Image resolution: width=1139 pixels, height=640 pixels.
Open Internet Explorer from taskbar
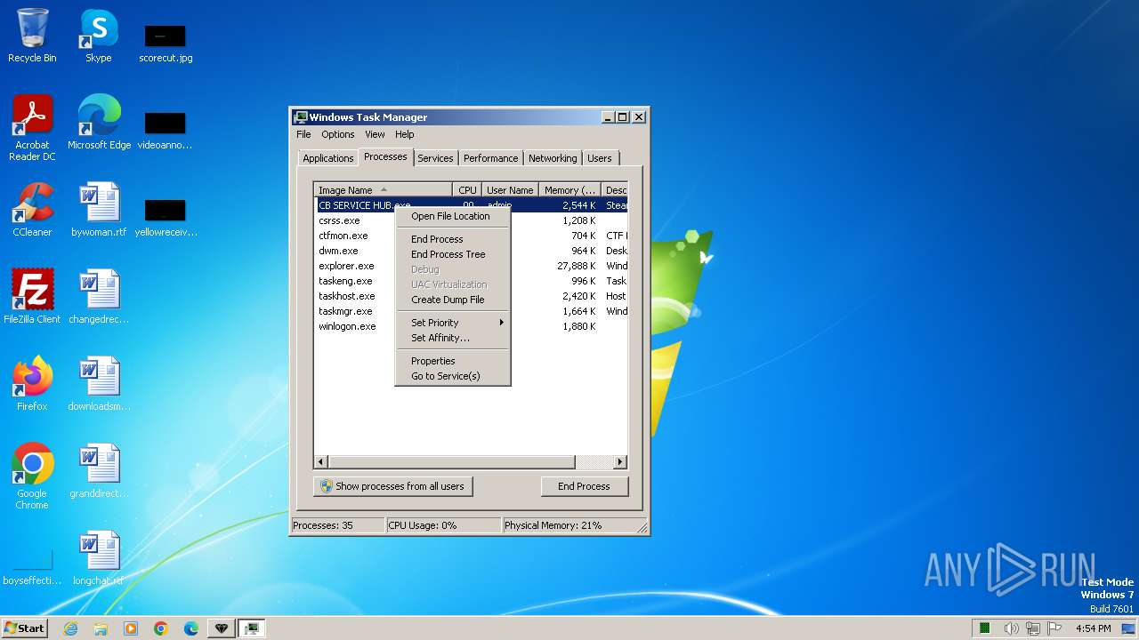click(x=70, y=628)
